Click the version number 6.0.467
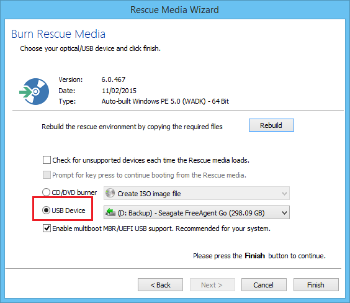 click(114, 79)
